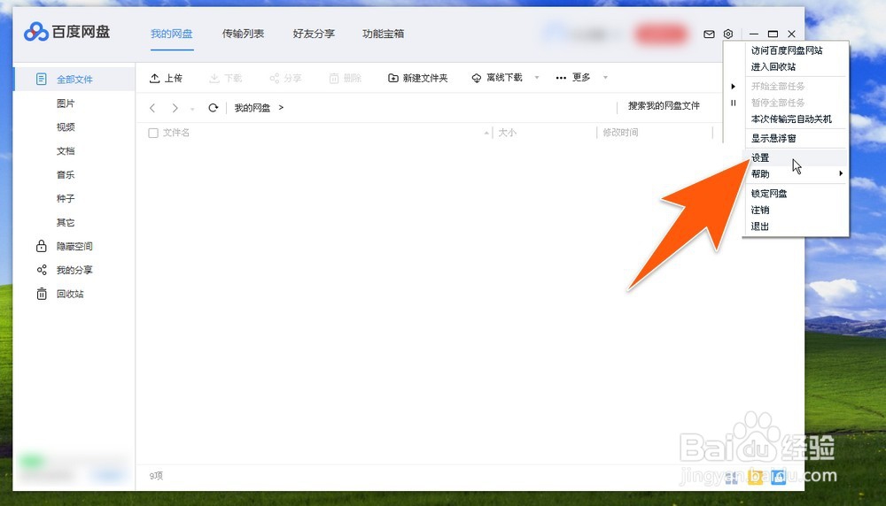Click the 大小 column header
886x506 pixels.
(x=507, y=133)
